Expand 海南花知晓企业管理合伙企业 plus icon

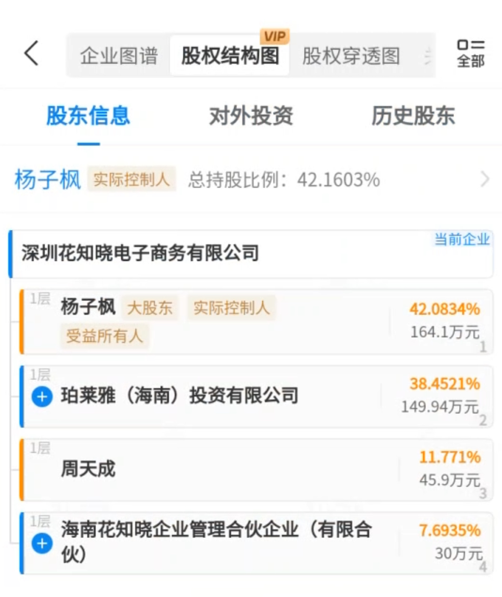click(x=42, y=543)
